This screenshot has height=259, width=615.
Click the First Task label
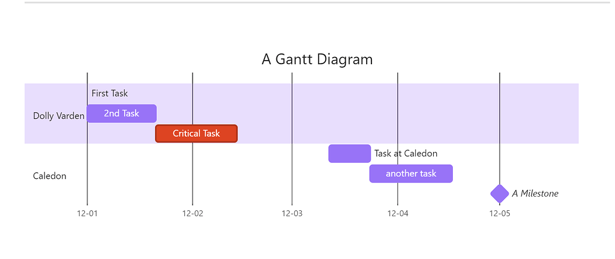(110, 94)
